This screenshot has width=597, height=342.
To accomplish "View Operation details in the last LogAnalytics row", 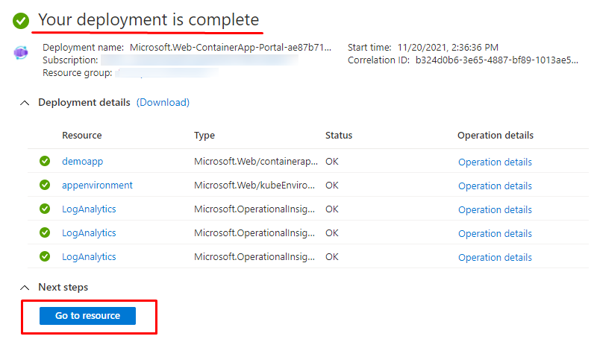I will pos(495,257).
